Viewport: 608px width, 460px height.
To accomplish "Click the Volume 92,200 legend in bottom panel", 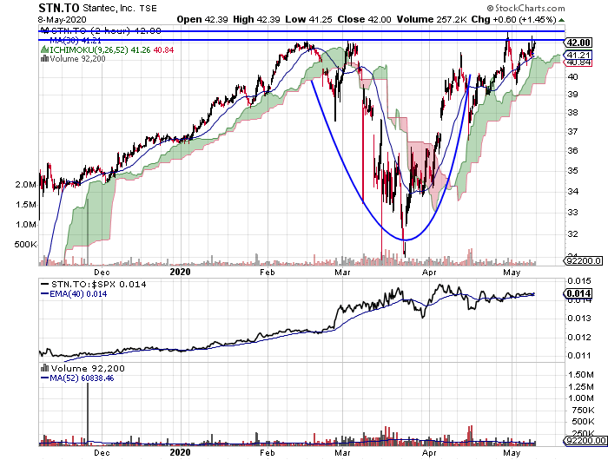I will coord(87,369).
